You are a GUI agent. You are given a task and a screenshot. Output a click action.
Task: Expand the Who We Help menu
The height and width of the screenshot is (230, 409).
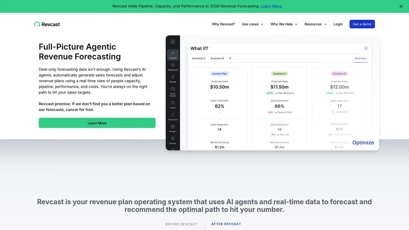point(284,24)
